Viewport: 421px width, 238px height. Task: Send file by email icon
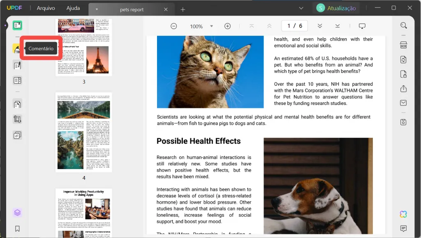pos(403,103)
